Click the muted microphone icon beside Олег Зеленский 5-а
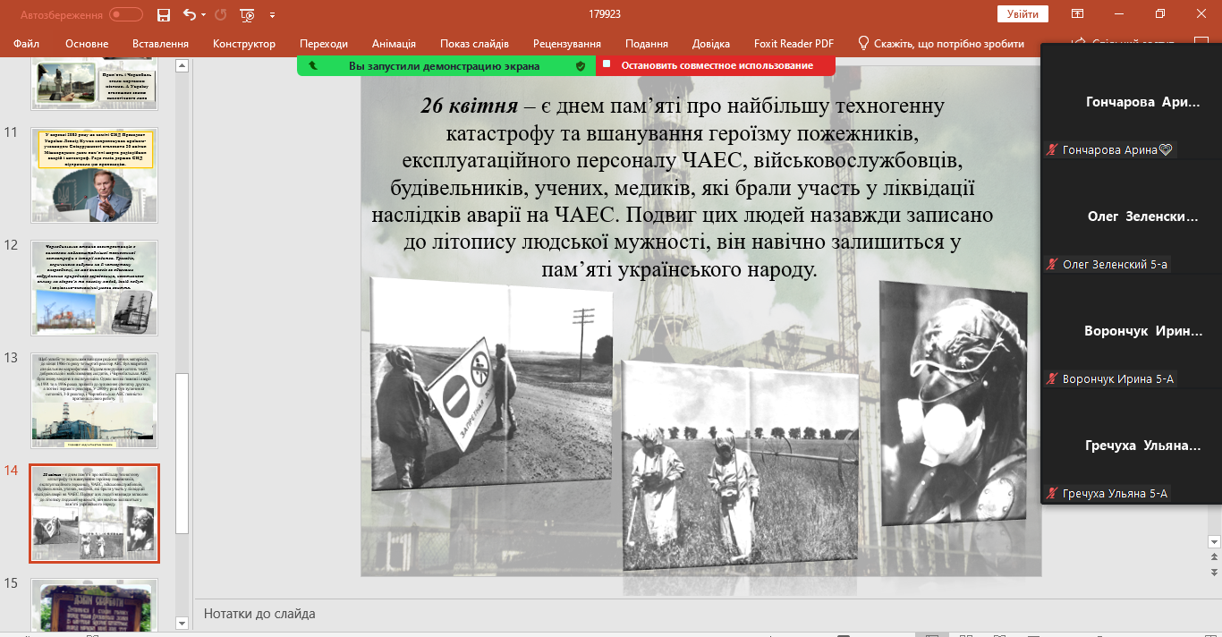 click(x=1052, y=265)
